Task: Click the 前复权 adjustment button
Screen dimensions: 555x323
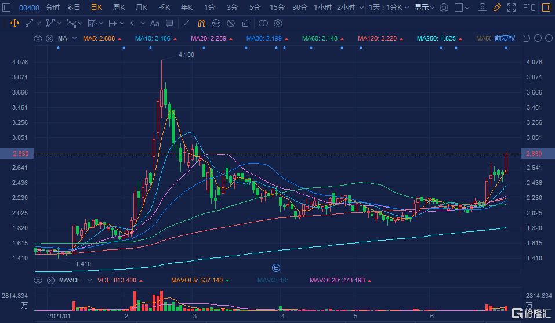Action: tap(504, 38)
